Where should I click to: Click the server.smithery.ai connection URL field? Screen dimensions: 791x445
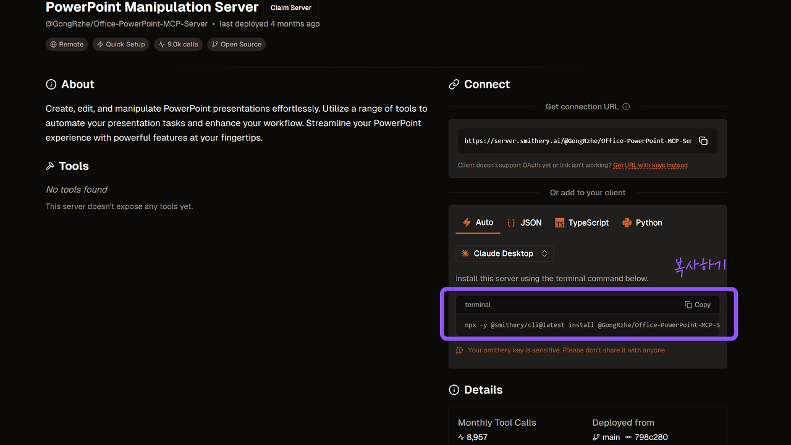(x=587, y=141)
